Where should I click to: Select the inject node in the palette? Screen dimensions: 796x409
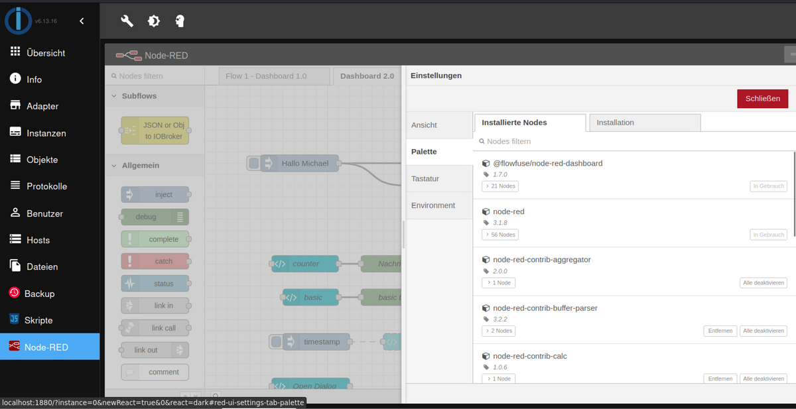[x=155, y=195]
